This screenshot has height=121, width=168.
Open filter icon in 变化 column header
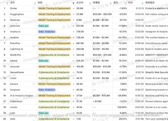tap(125, 3)
